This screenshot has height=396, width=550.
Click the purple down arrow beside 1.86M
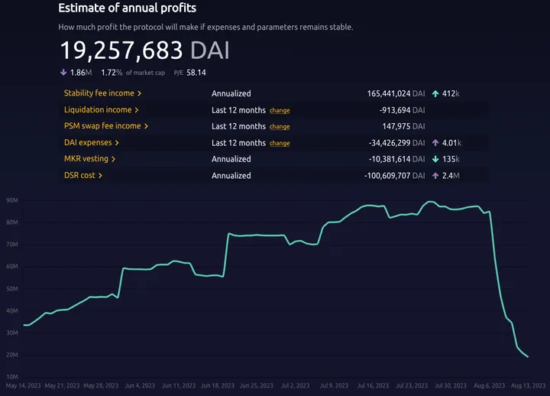pyautogui.click(x=63, y=73)
